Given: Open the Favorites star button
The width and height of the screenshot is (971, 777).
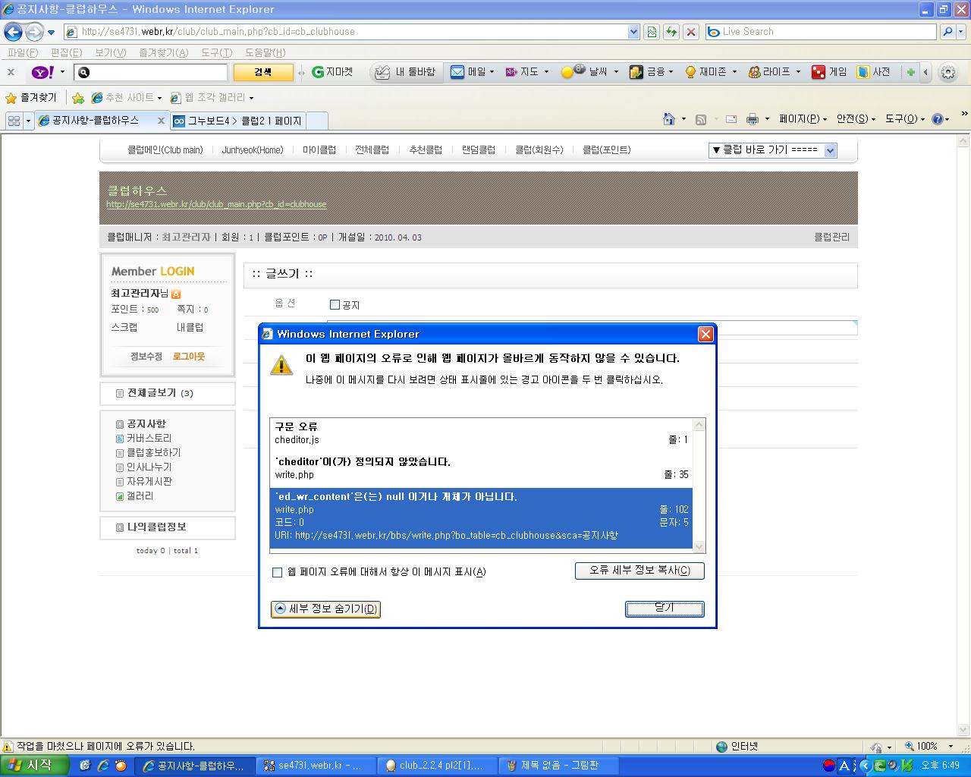Looking at the screenshot, I should (x=31, y=98).
